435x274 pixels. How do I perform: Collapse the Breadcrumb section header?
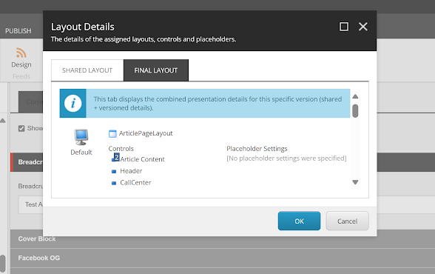click(x=27, y=162)
